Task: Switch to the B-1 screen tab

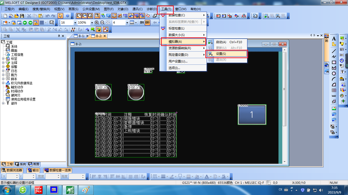Action: coord(81,36)
